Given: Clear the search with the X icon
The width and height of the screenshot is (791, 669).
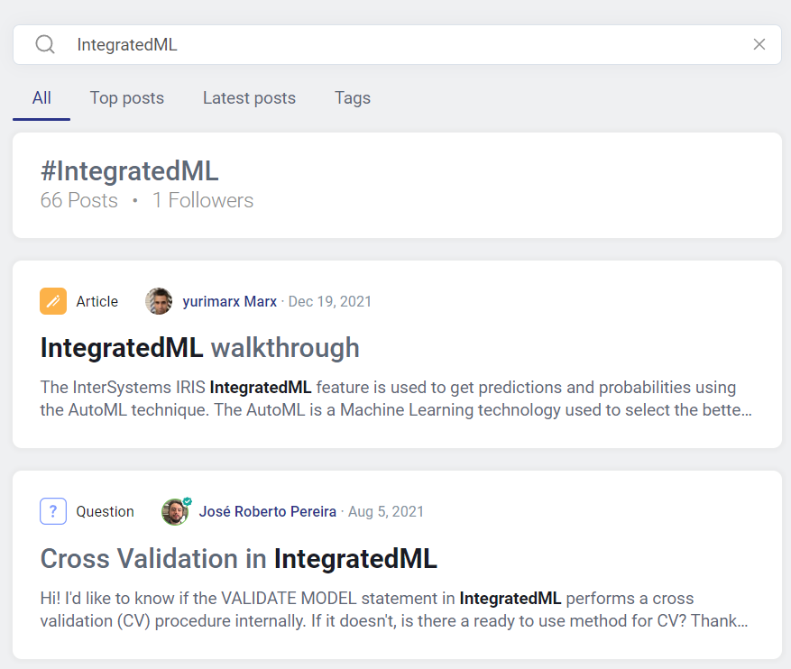Looking at the screenshot, I should 759,44.
